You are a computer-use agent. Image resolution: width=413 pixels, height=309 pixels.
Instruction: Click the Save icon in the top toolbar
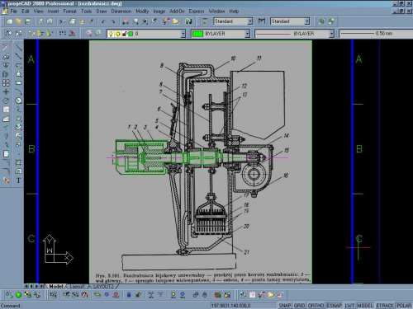pos(27,21)
